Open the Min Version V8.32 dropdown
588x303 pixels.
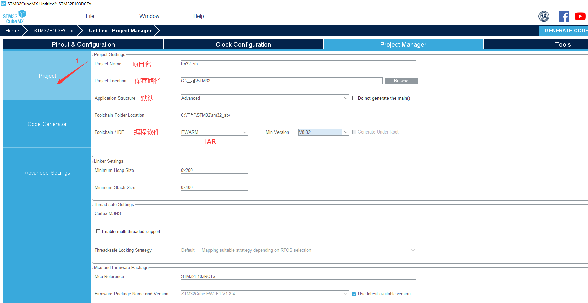tap(323, 132)
